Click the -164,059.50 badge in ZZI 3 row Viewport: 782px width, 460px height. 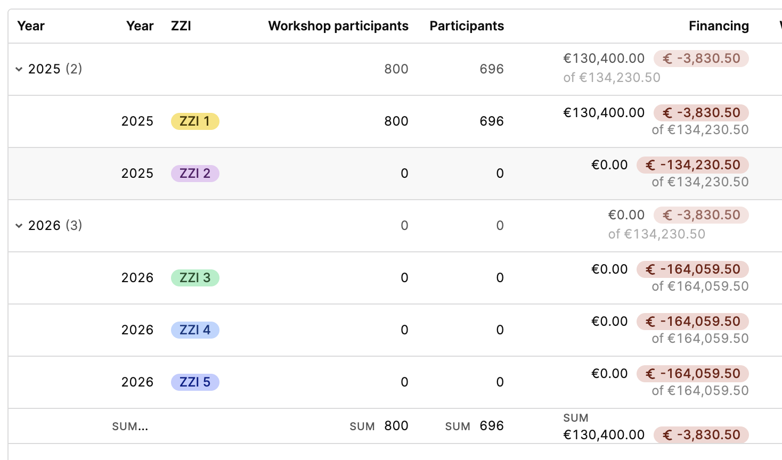pos(693,269)
